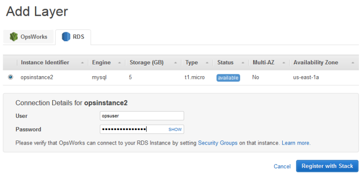Select the opsinstance2 radio button

point(10,77)
